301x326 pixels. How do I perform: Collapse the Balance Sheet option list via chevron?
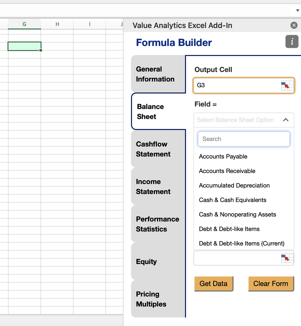[x=286, y=120]
